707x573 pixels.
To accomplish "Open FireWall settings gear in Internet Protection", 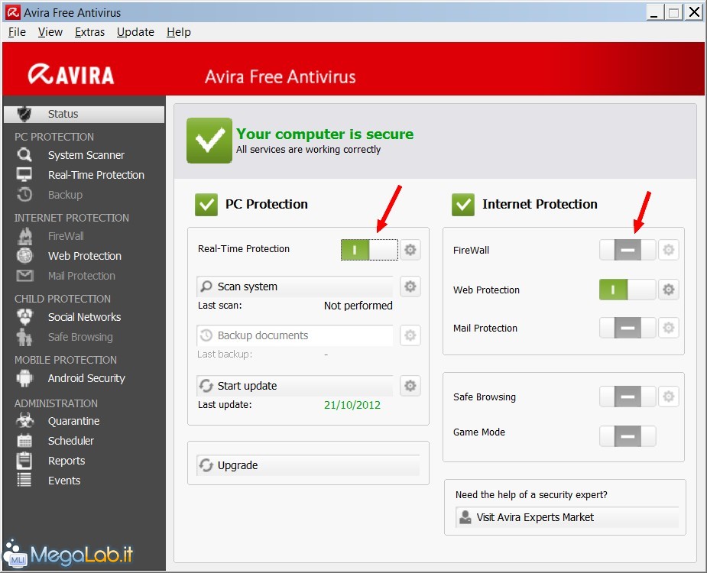I will pos(668,249).
